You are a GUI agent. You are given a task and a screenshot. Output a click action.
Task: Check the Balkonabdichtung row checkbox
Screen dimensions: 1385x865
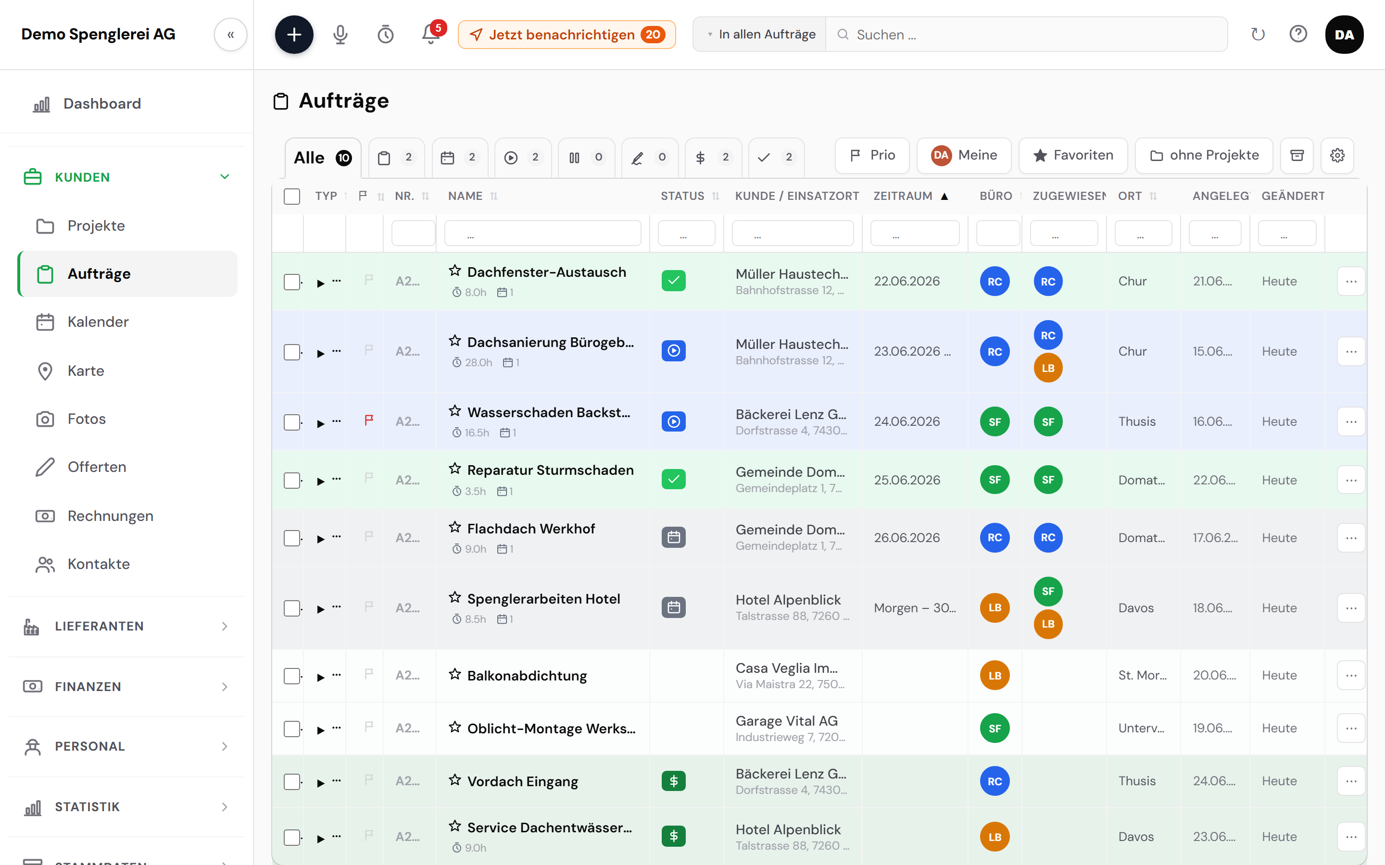click(292, 676)
